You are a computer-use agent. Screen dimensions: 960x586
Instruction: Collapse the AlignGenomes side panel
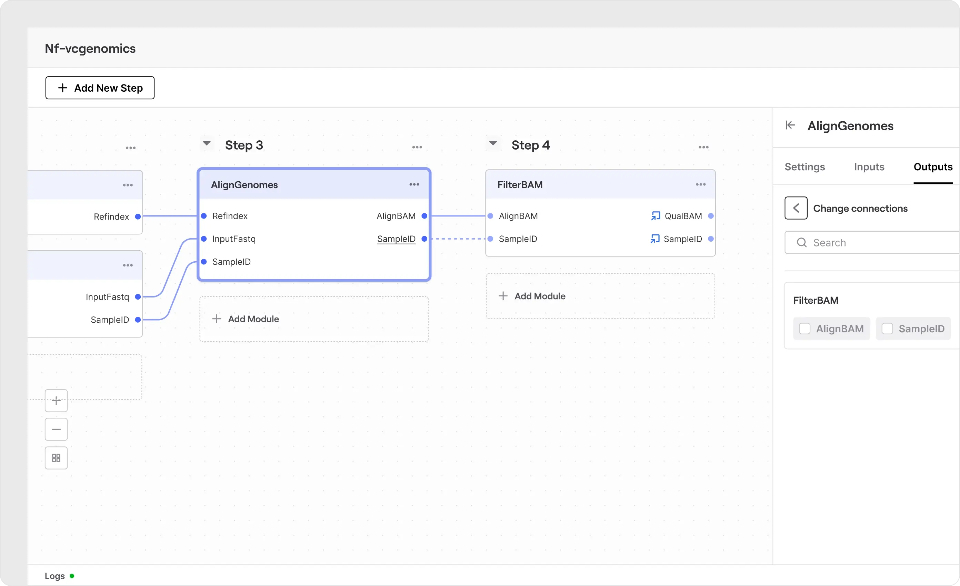point(790,125)
